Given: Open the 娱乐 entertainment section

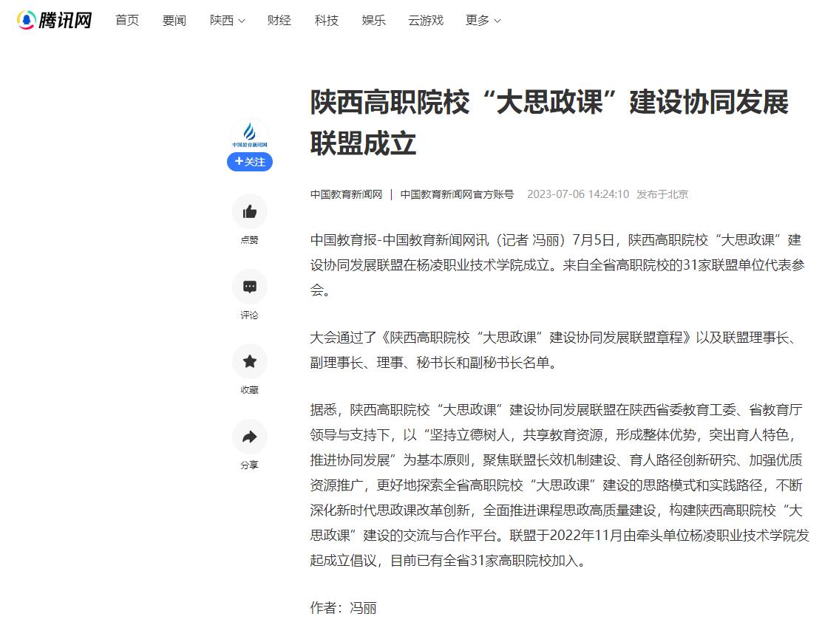Looking at the screenshot, I should tap(374, 21).
